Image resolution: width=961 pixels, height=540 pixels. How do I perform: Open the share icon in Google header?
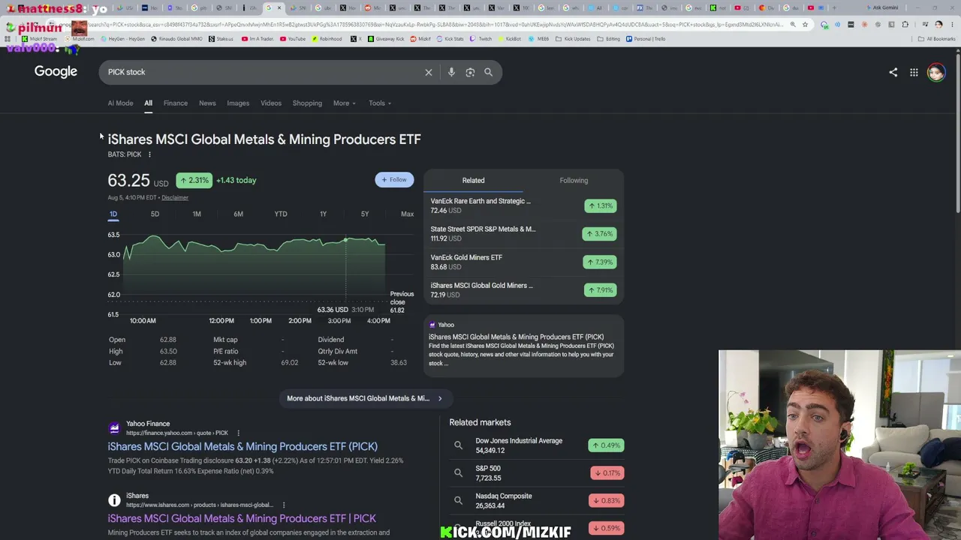(893, 72)
